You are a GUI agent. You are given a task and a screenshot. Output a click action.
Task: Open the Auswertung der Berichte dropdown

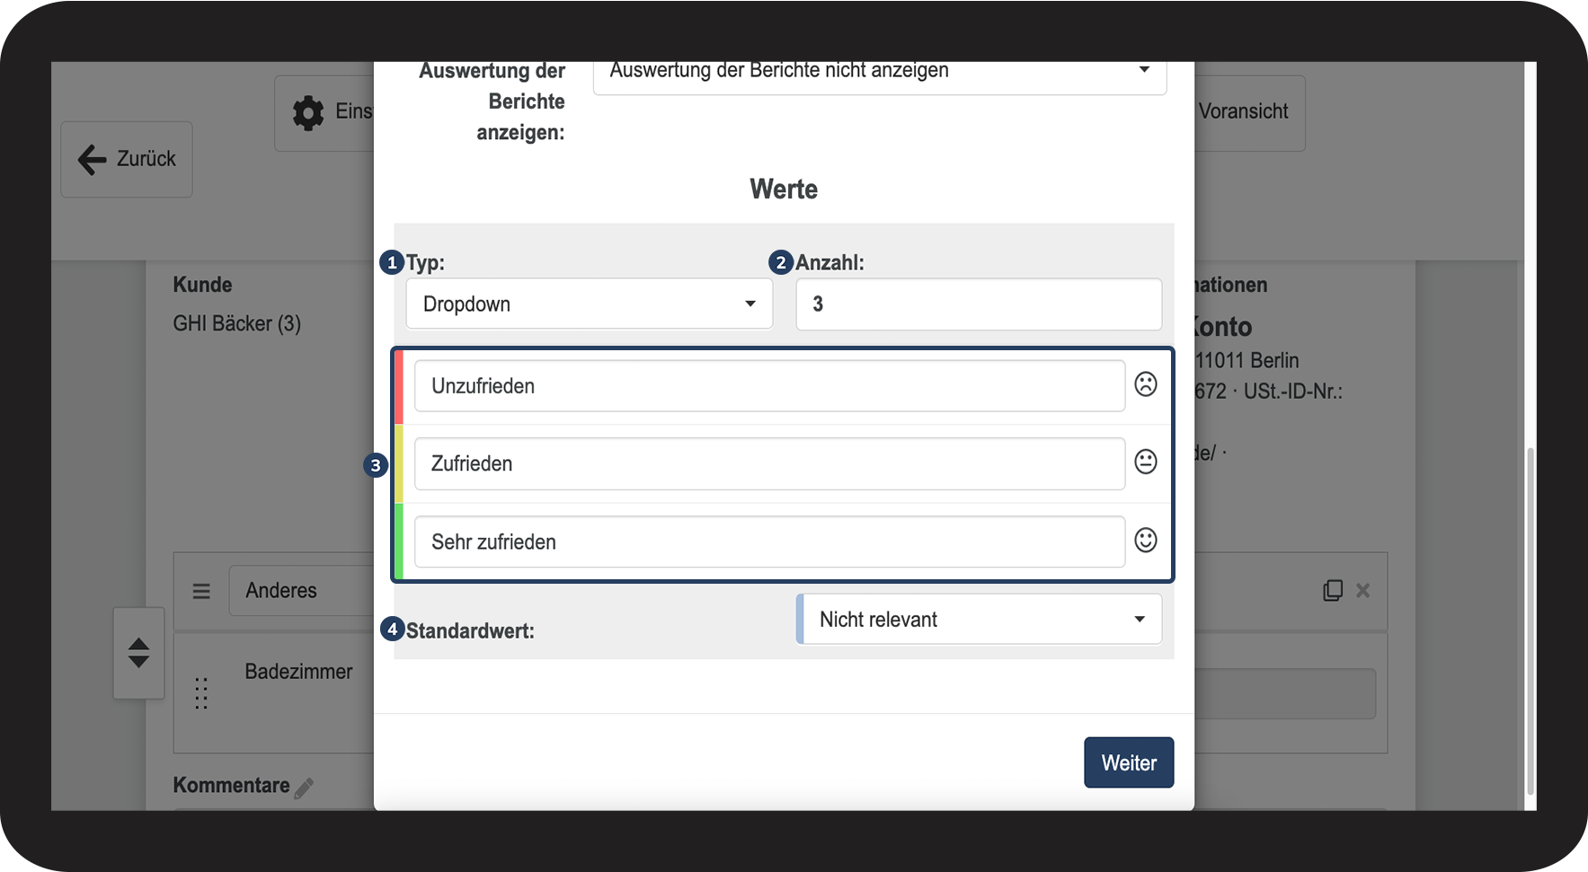coord(880,77)
